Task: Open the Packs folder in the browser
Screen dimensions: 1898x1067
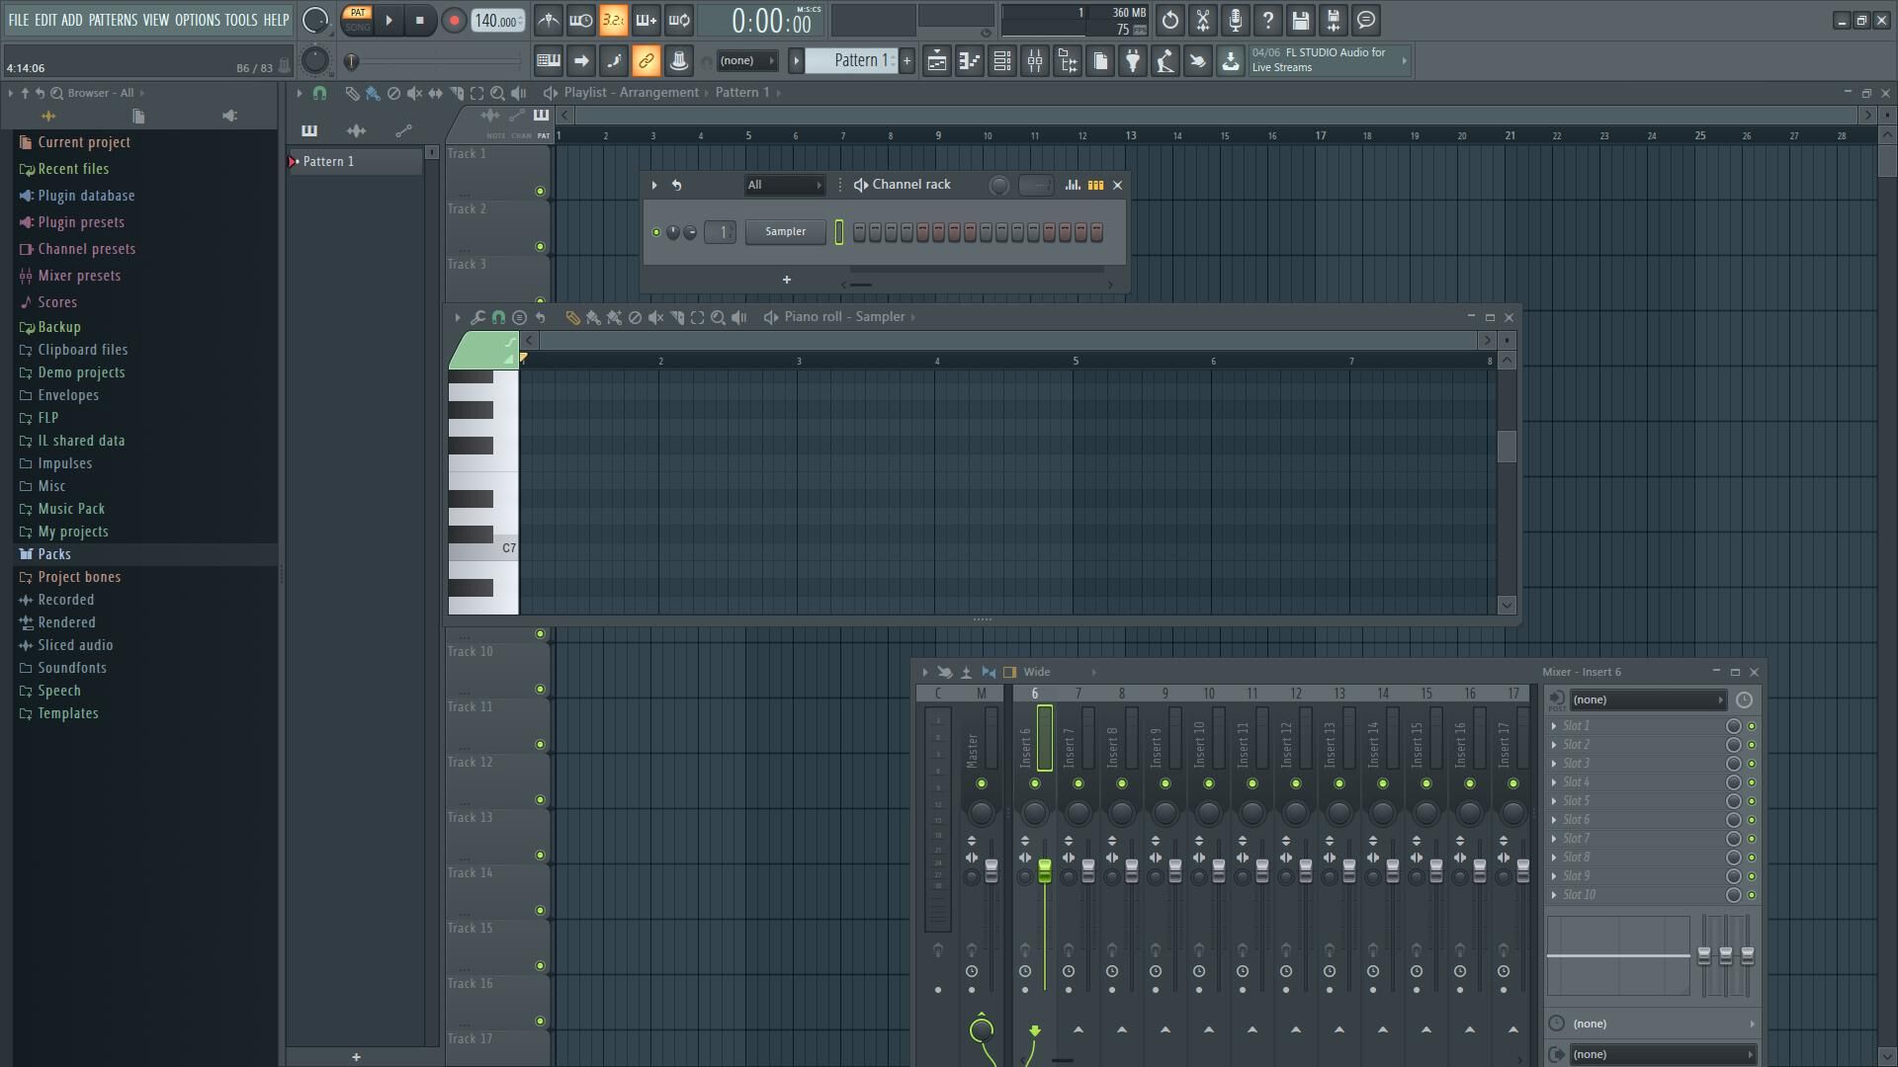Action: (54, 554)
